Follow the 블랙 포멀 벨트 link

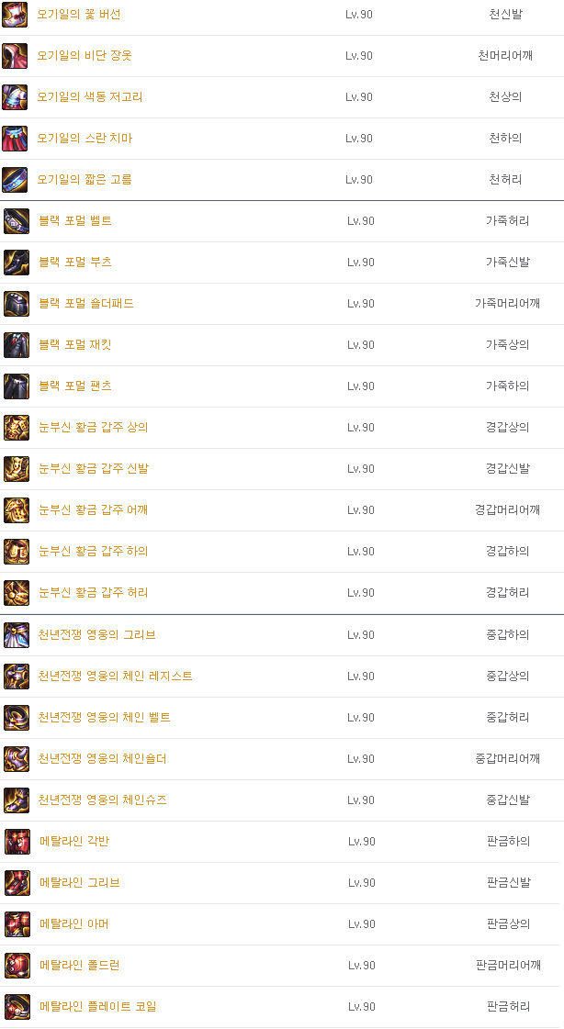pyautogui.click(x=75, y=221)
